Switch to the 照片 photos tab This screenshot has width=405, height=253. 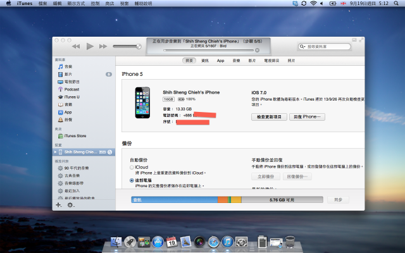[291, 61]
